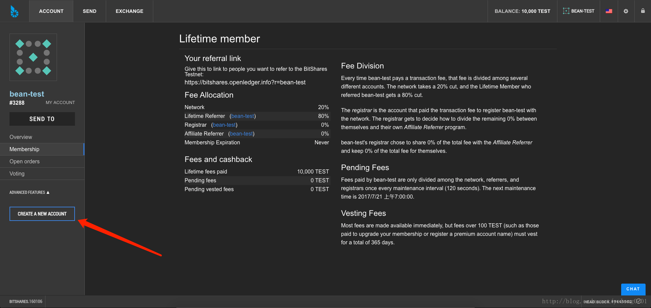Select the US flag language icon
This screenshot has height=308, width=651.
[x=609, y=11]
